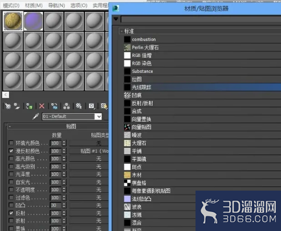Click the red X Reset Map icon
281x231 pixels.
[x=42, y=106]
